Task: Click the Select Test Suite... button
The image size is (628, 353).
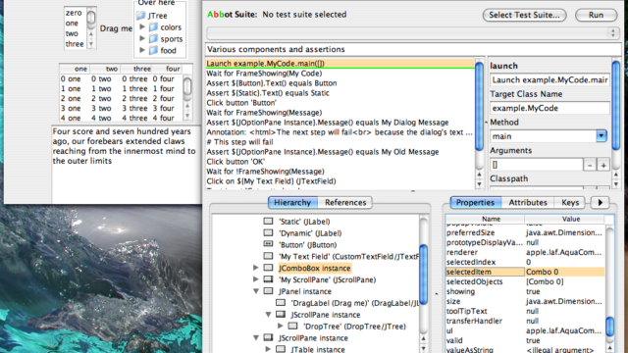Action: coord(524,16)
